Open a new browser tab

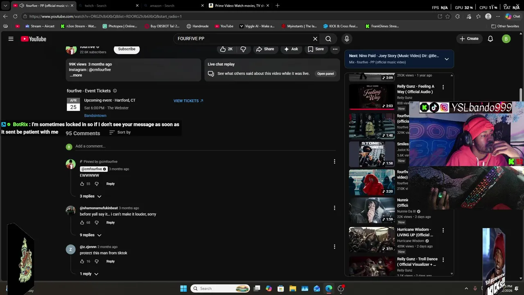point(278,6)
